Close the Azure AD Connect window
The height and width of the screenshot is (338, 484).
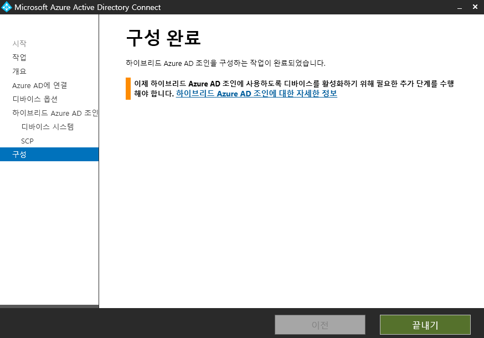pos(475,7)
